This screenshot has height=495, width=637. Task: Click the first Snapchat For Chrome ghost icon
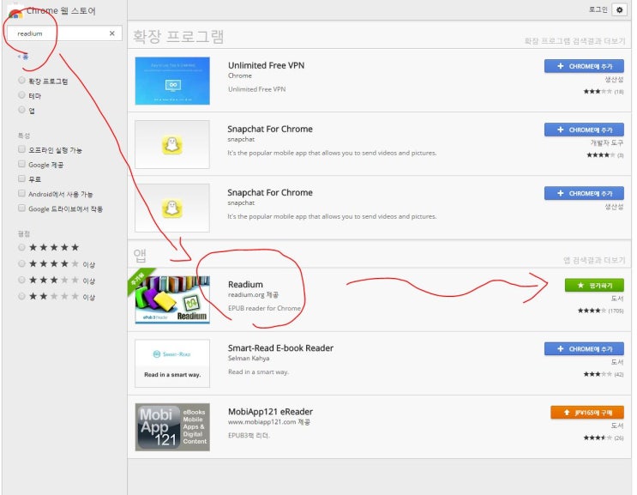(171, 144)
